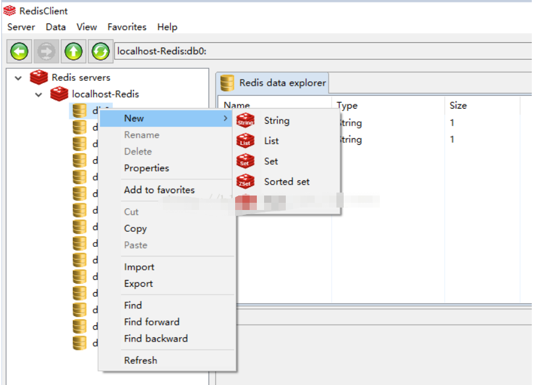Open the New submenu in the context menu
536x385 pixels.
166,118
